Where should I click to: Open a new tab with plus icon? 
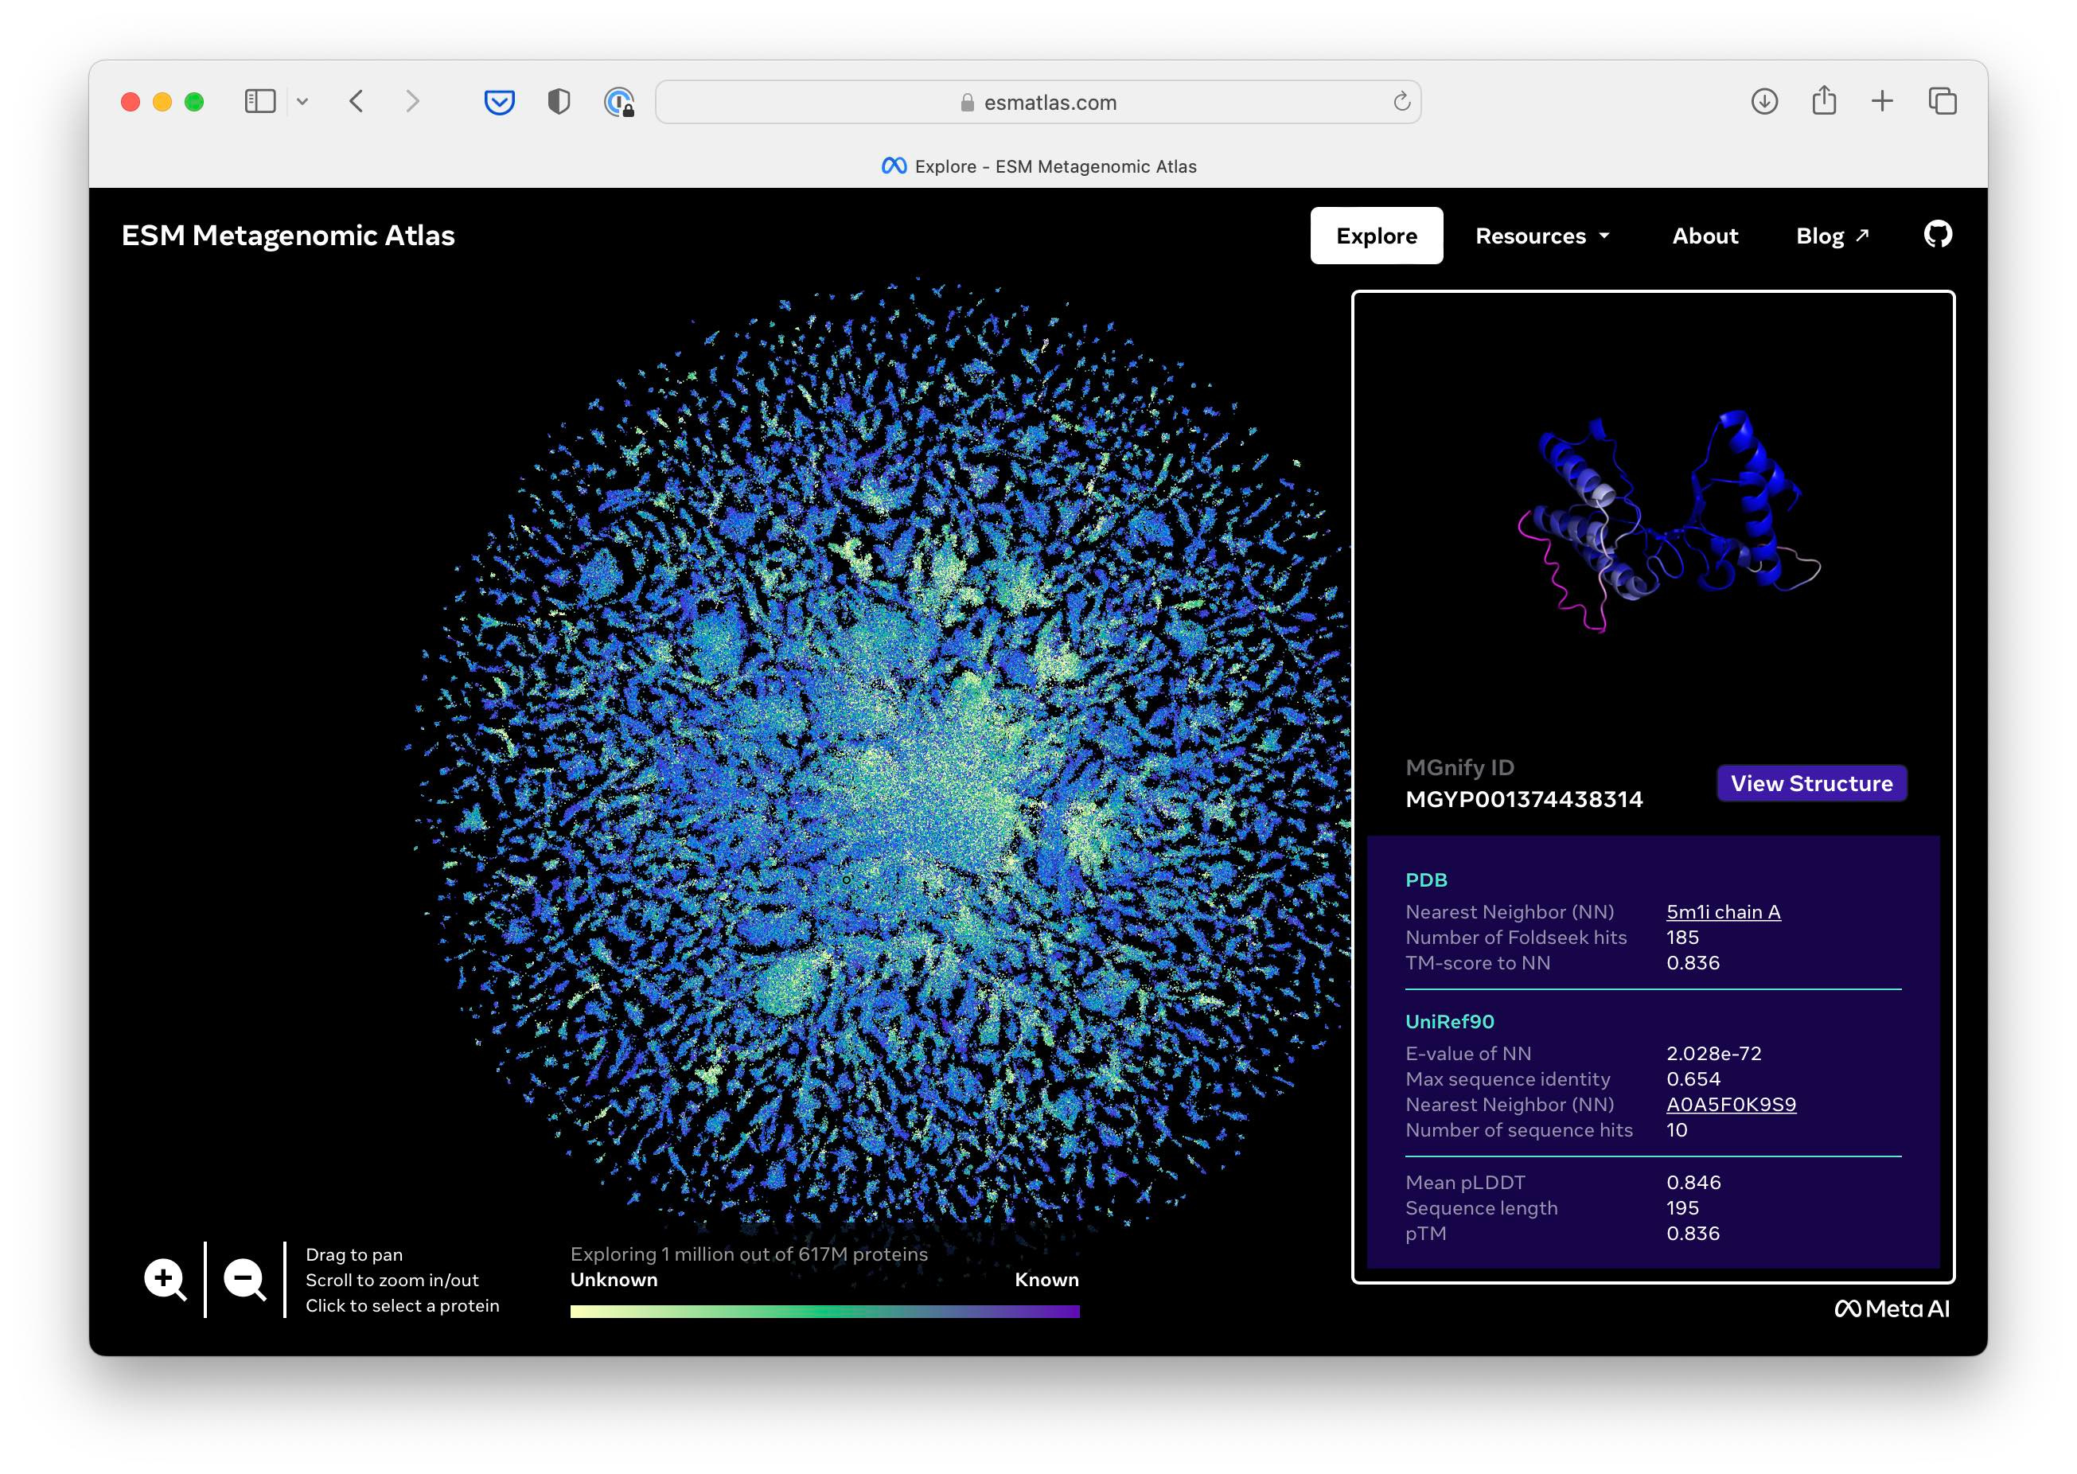1883,102
